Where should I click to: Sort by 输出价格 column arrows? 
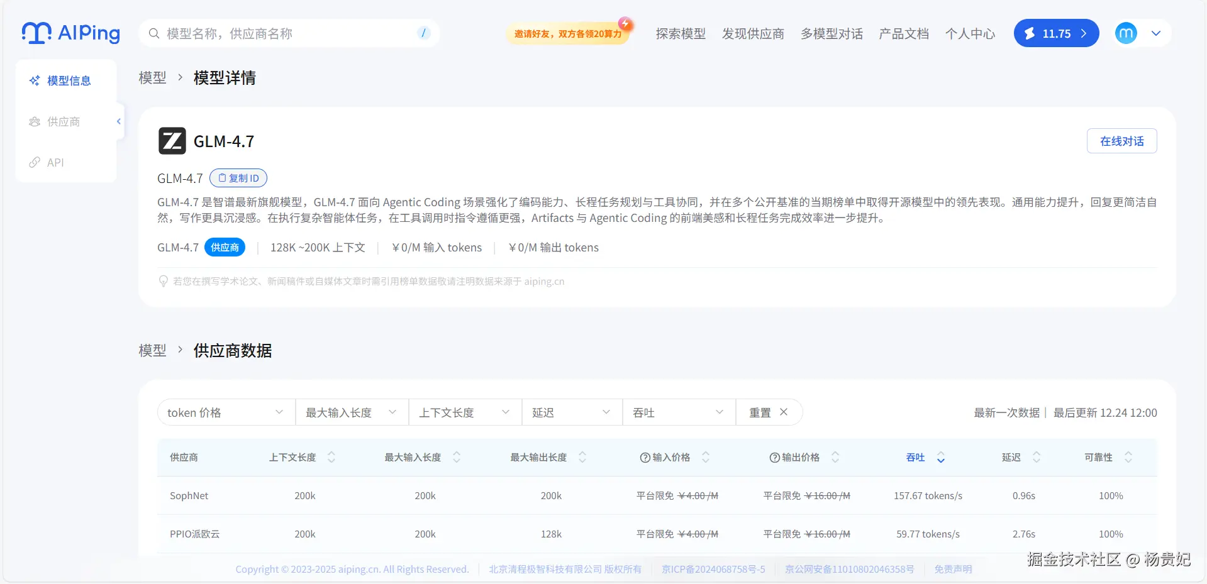(x=835, y=458)
